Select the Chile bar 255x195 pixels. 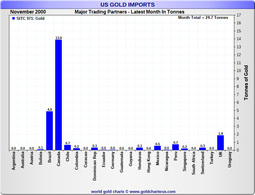[x=67, y=147]
